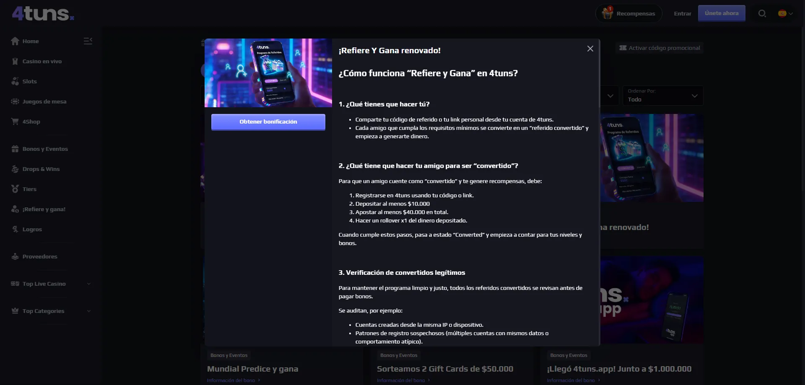The image size is (805, 385).
Task: Click the Juegos de mesa icon
Action: [x=15, y=101]
